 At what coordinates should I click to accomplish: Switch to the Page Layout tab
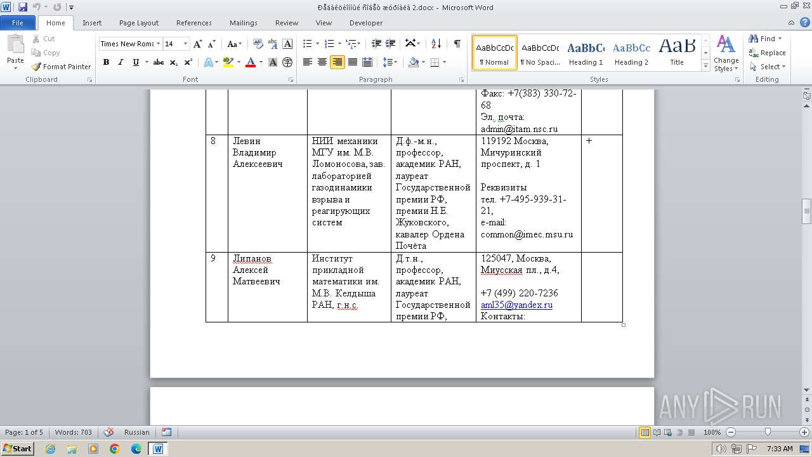[x=139, y=23]
